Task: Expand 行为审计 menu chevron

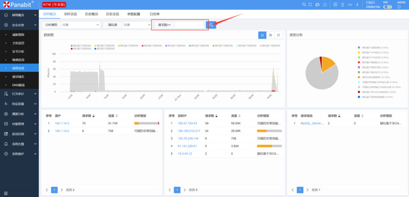Action: coord(35,94)
